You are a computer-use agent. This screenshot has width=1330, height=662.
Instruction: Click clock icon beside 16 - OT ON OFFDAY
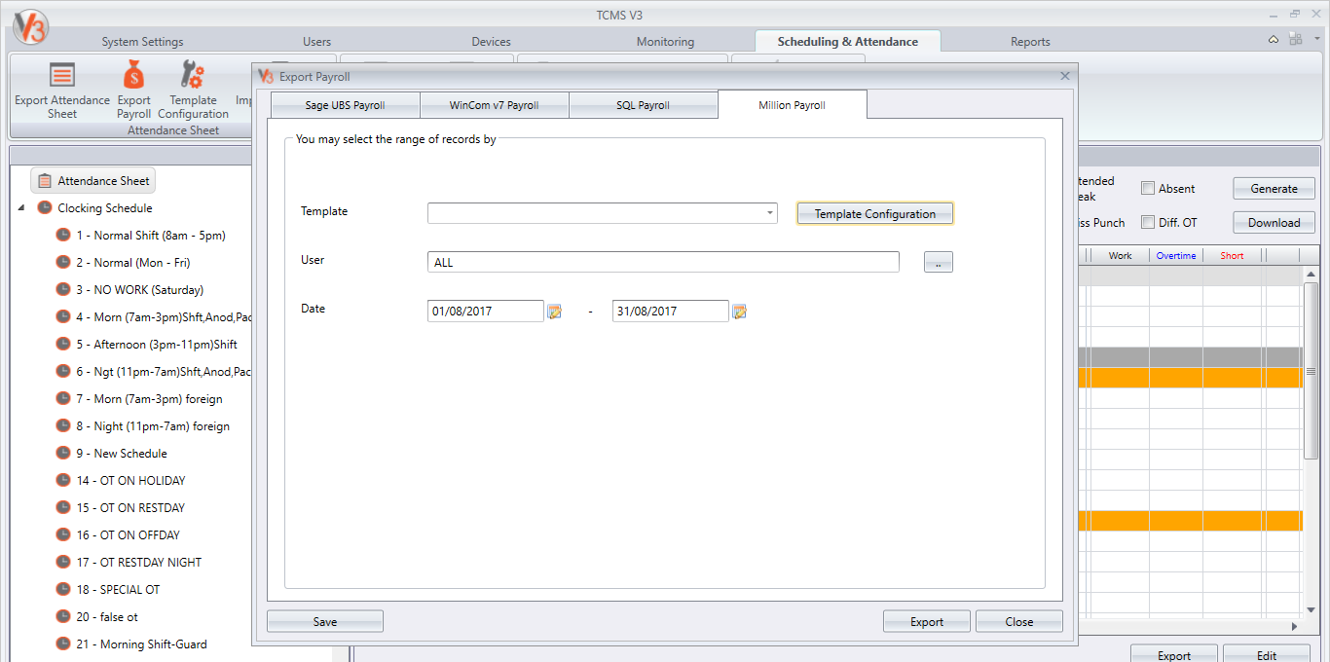click(63, 535)
